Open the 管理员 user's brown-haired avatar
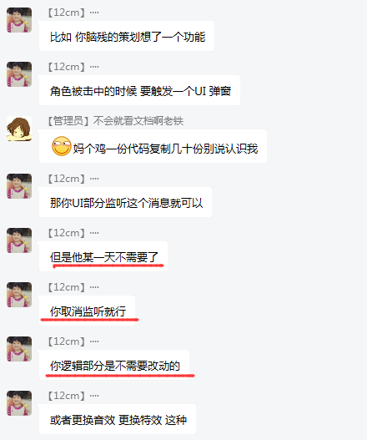367x440 pixels. 19,129
